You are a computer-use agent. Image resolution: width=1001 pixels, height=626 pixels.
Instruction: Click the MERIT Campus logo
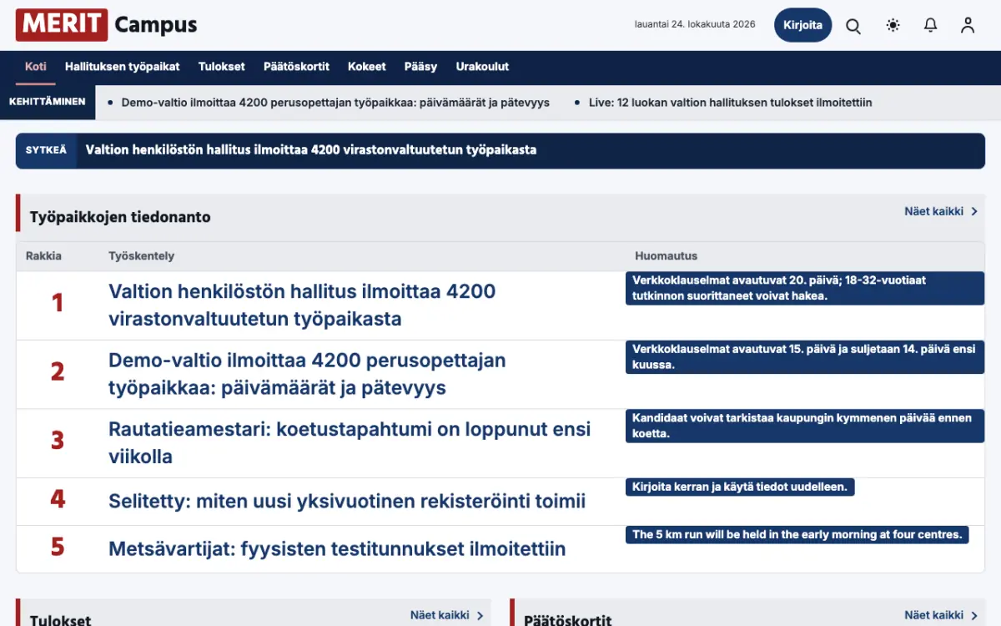[107, 25]
